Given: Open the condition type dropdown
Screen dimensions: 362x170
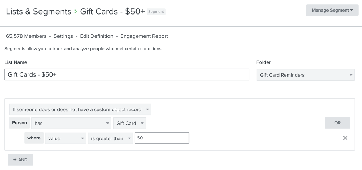Looking at the screenshot, I should (80, 109).
